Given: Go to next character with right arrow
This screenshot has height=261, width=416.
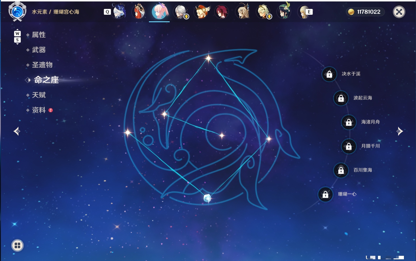Looking at the screenshot, I should 399,131.
